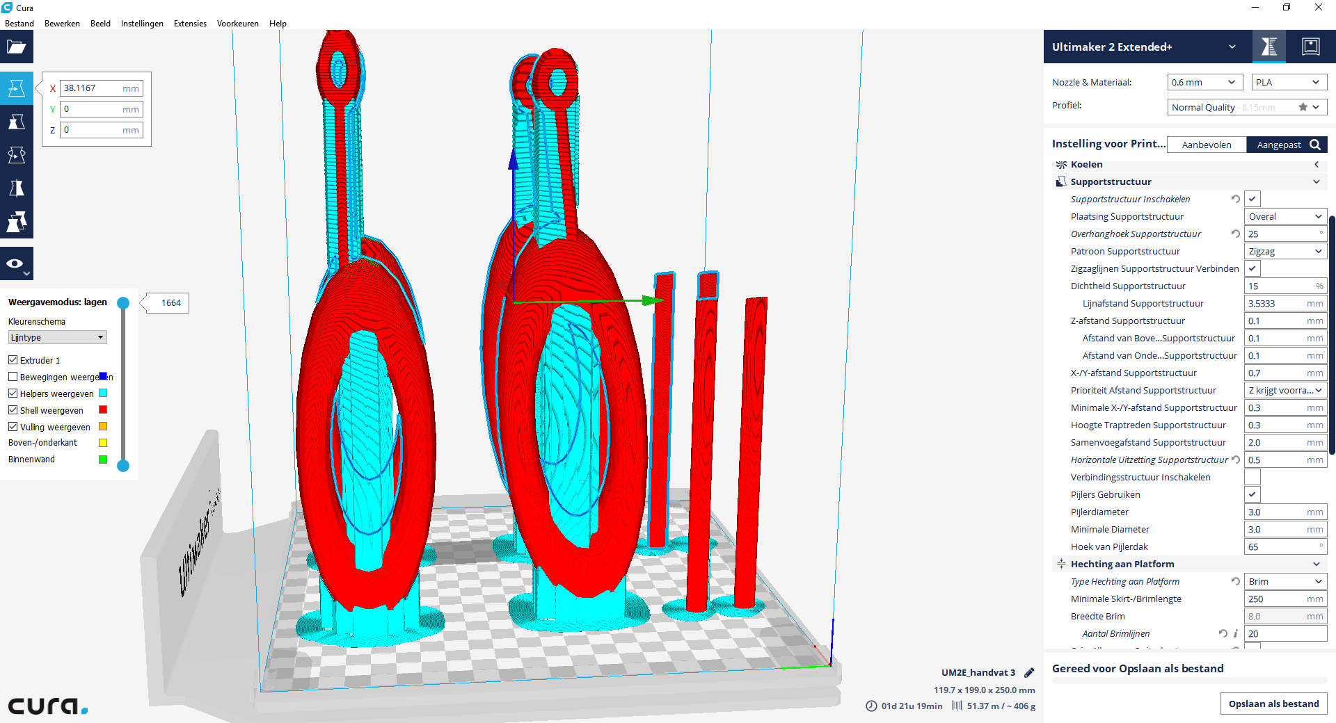
Task: Open the 0.6 mm nozzle dropdown
Action: click(1205, 82)
